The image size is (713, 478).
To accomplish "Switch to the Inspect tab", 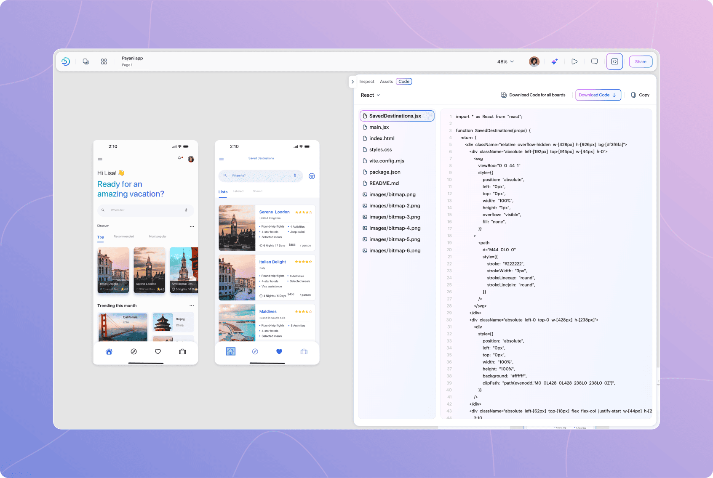I will pyautogui.click(x=367, y=82).
